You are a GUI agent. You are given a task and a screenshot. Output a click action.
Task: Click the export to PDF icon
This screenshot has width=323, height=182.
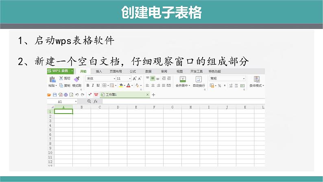click(x=60, y=95)
